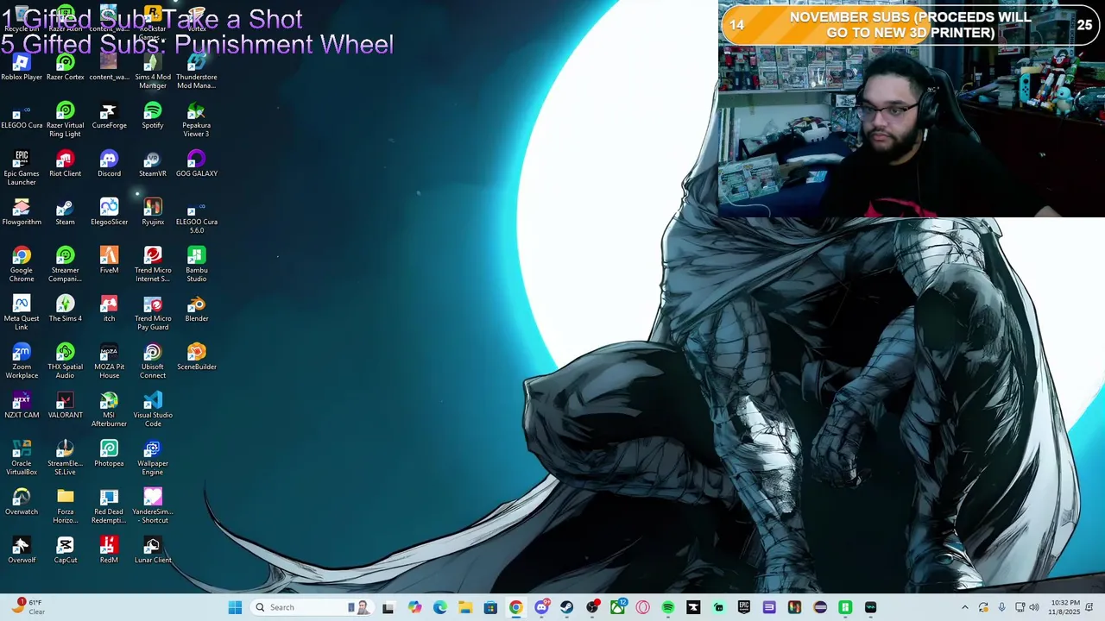Select the MSI Afterburner shortcut

(109, 411)
